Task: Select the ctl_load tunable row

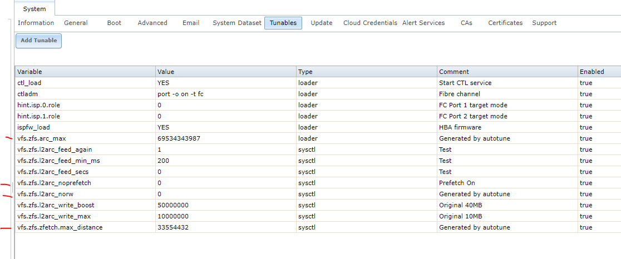Action: tap(318, 83)
